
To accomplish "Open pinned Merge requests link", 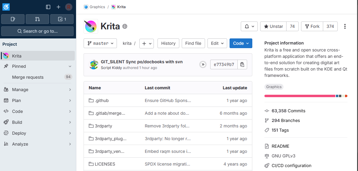I will point(28,77).
